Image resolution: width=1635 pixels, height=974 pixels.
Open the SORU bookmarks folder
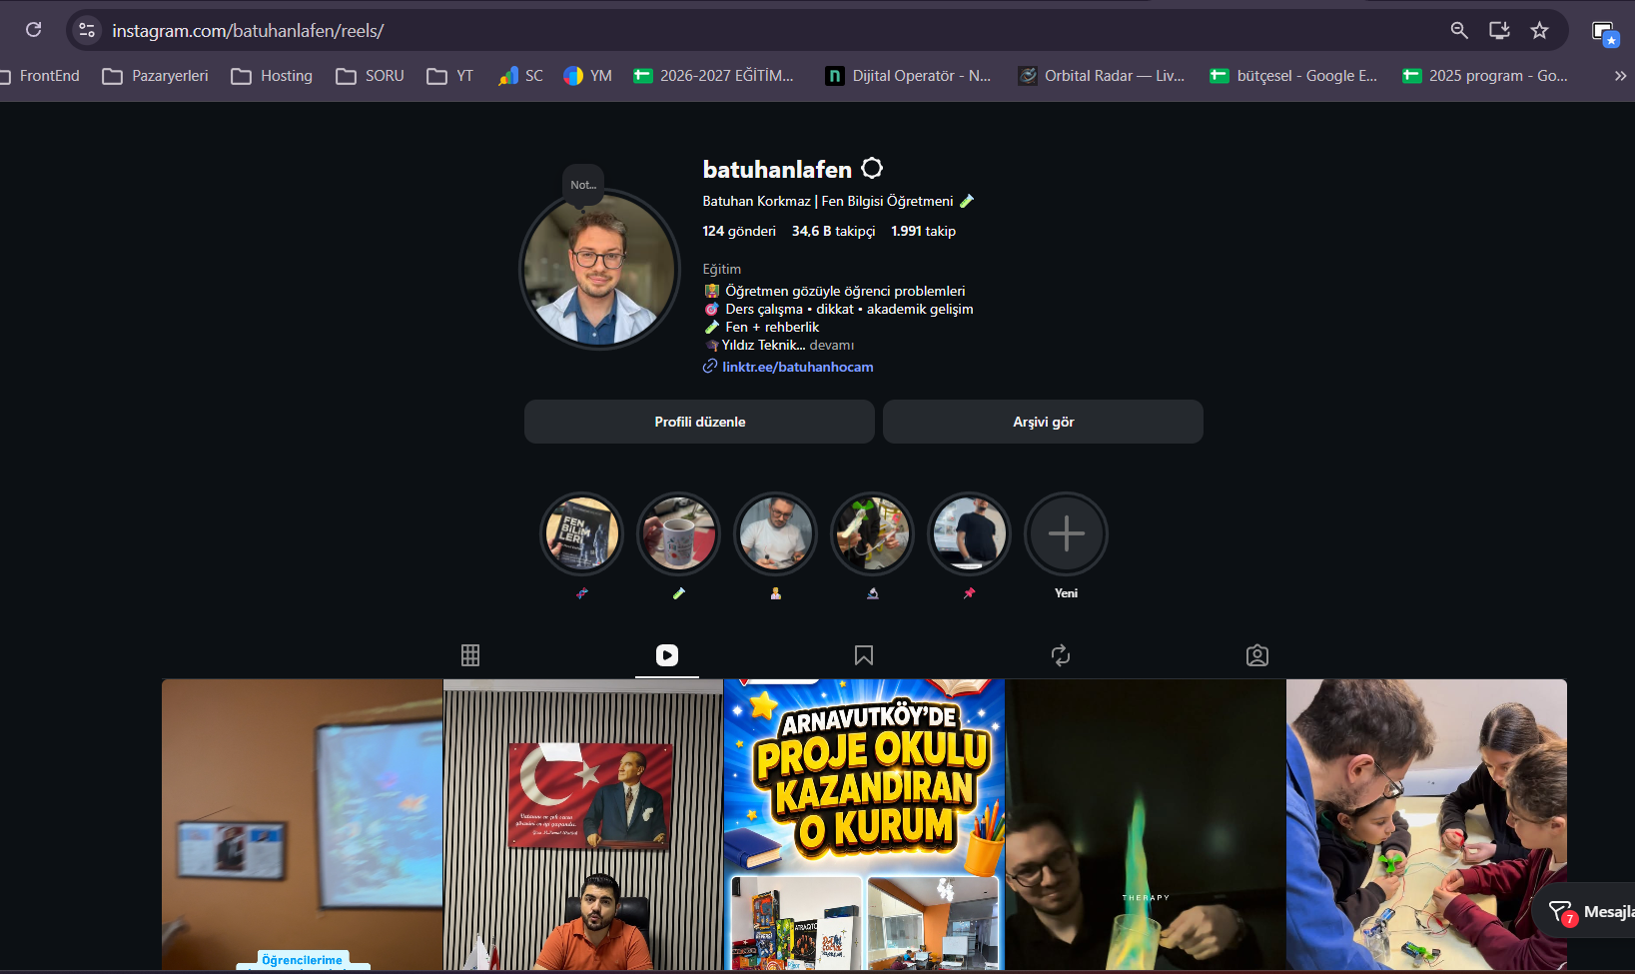[x=370, y=76]
